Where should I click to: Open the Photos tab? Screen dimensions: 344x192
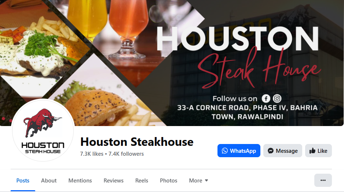point(168,180)
